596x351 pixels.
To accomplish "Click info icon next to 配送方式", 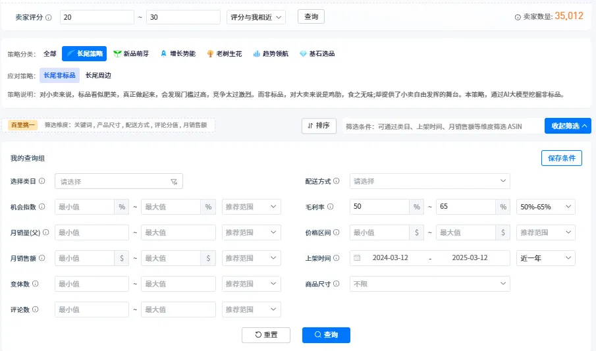I will click(x=336, y=181).
